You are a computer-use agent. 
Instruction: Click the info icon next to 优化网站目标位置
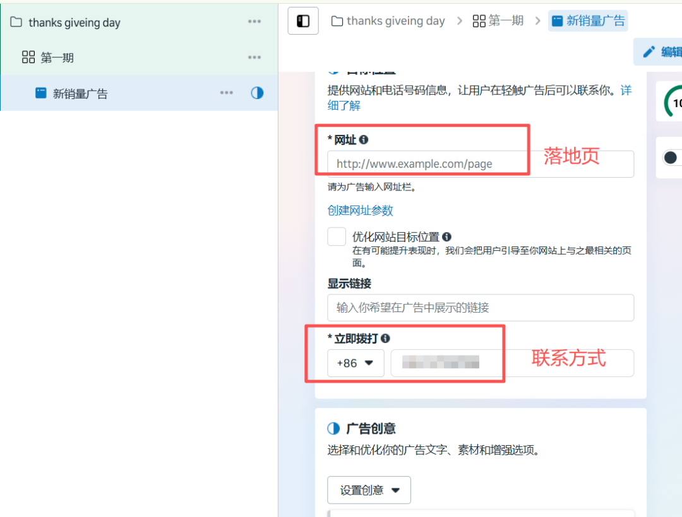(x=446, y=236)
